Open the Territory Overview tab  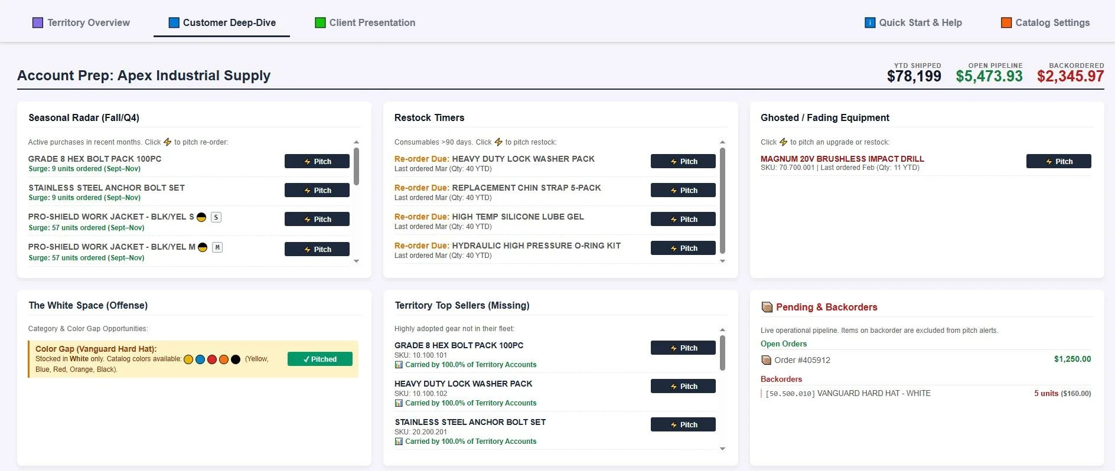pos(81,22)
